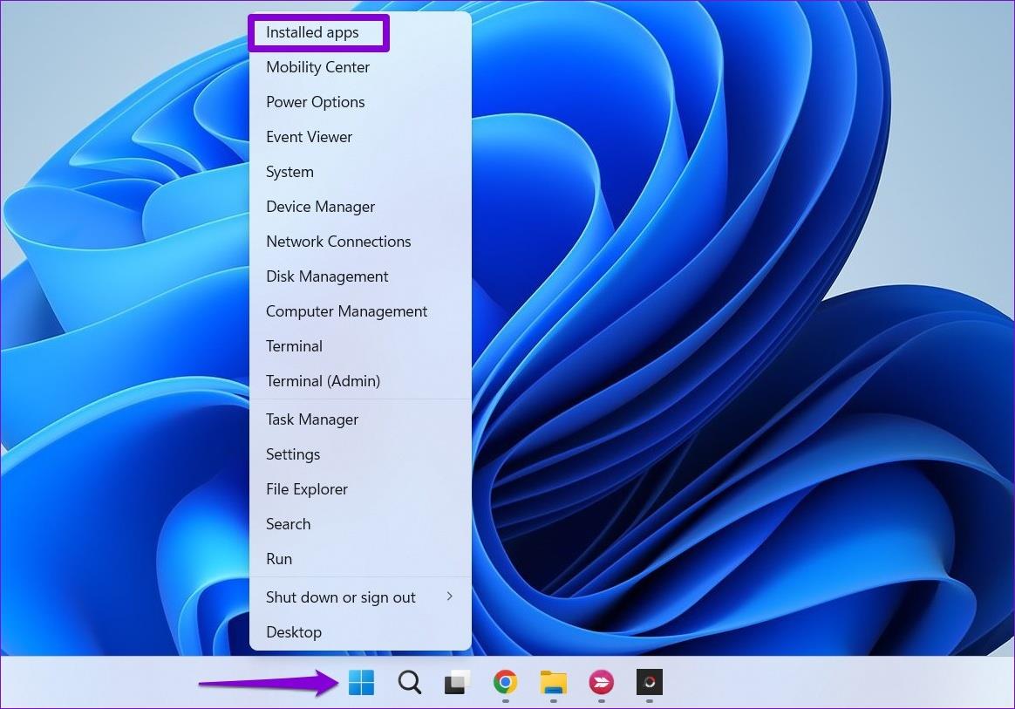Expand the Shut down or sign out submenu
Viewport: 1015px width, 709px height.
click(340, 597)
